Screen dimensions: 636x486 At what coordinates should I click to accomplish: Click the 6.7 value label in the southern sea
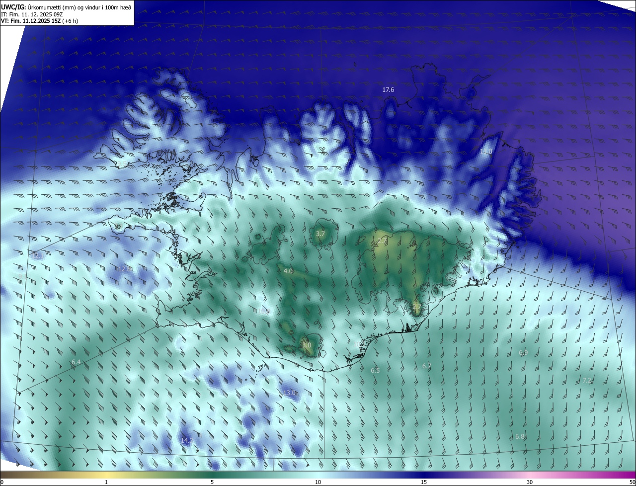(x=427, y=366)
